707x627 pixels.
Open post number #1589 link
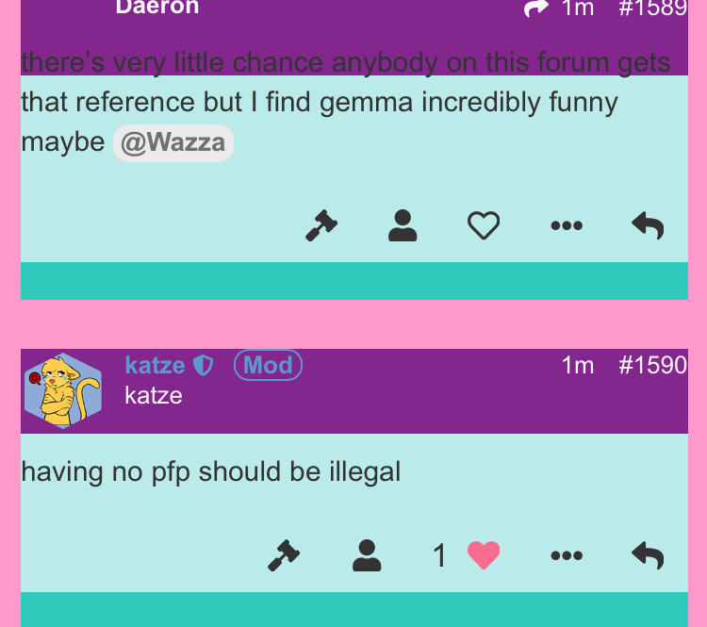click(653, 8)
